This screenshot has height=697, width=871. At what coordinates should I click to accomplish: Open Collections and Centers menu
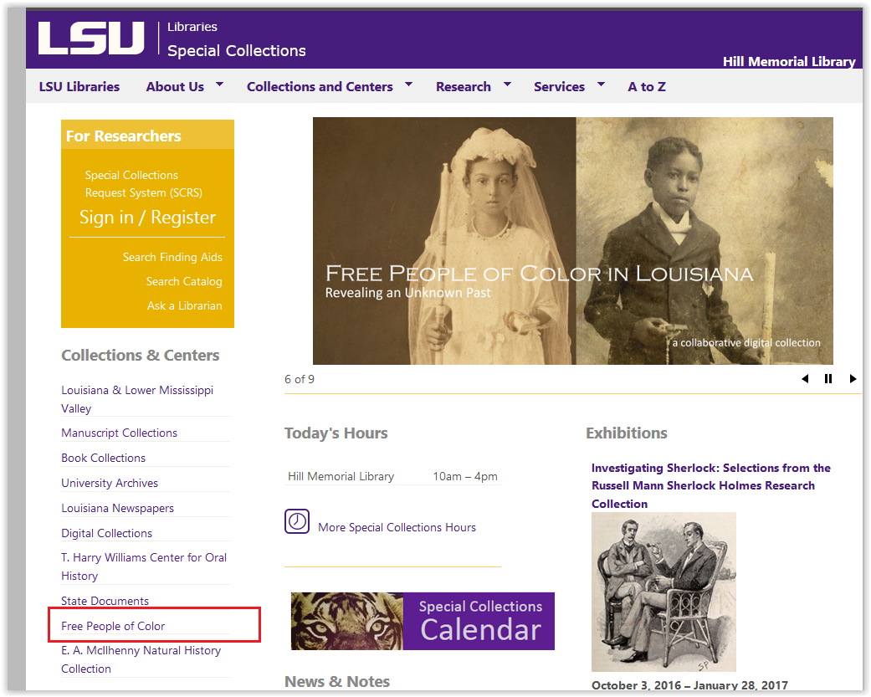pyautogui.click(x=320, y=87)
